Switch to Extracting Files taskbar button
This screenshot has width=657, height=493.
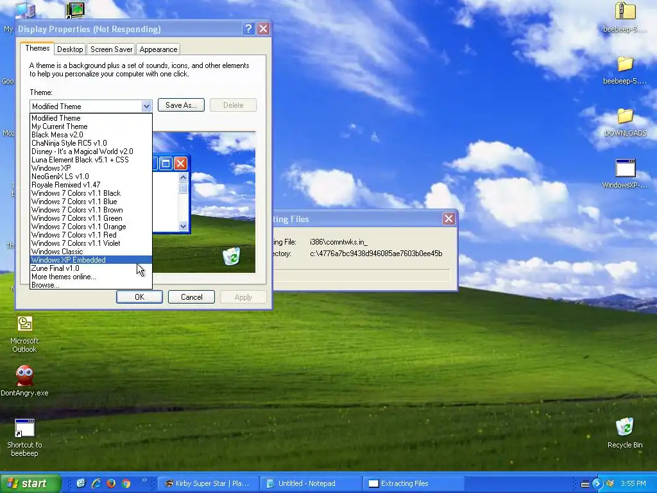pyautogui.click(x=413, y=483)
